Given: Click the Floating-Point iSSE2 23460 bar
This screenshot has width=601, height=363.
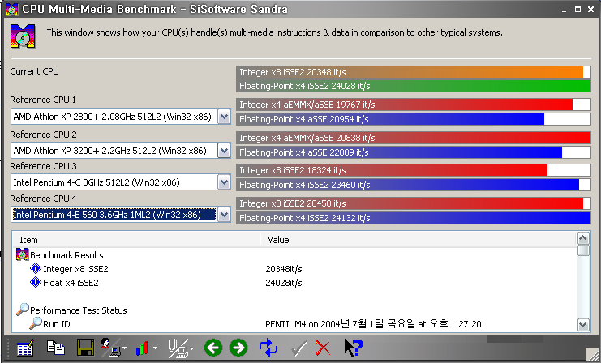Looking at the screenshot, I should 413,185.
